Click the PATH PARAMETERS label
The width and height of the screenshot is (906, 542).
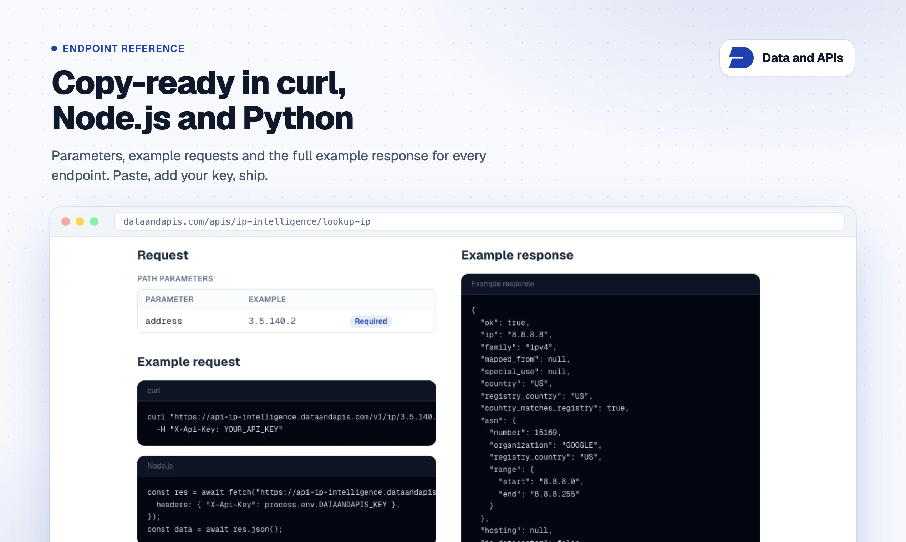175,278
